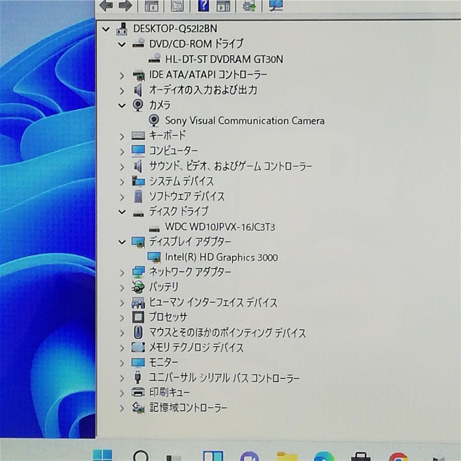The image size is (461, 461).
Task: Collapse the ディスプレイ アダプター node
Action: [122, 242]
